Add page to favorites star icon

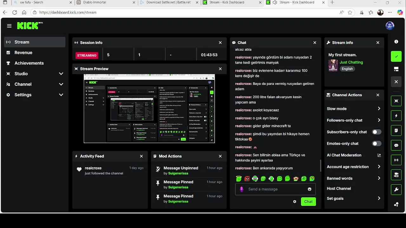pyautogui.click(x=350, y=12)
